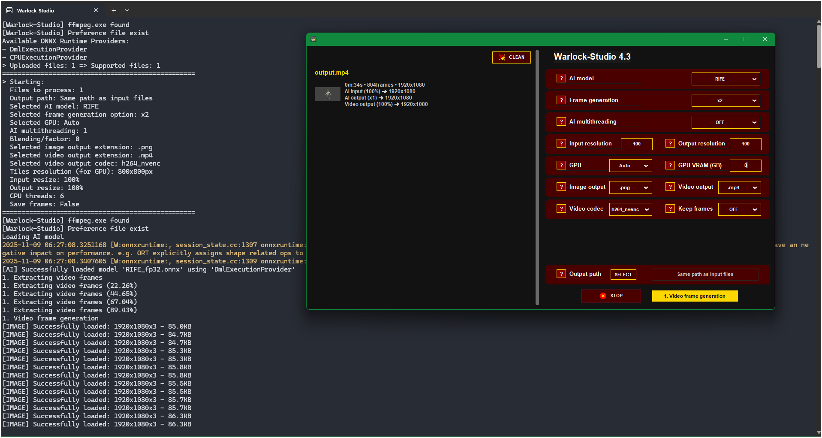
Task: Click the Warlock-Studio 4.3 title text
Action: 592,57
